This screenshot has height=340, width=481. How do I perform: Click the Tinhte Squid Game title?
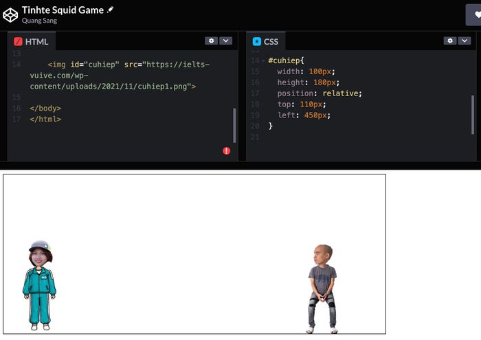point(63,10)
